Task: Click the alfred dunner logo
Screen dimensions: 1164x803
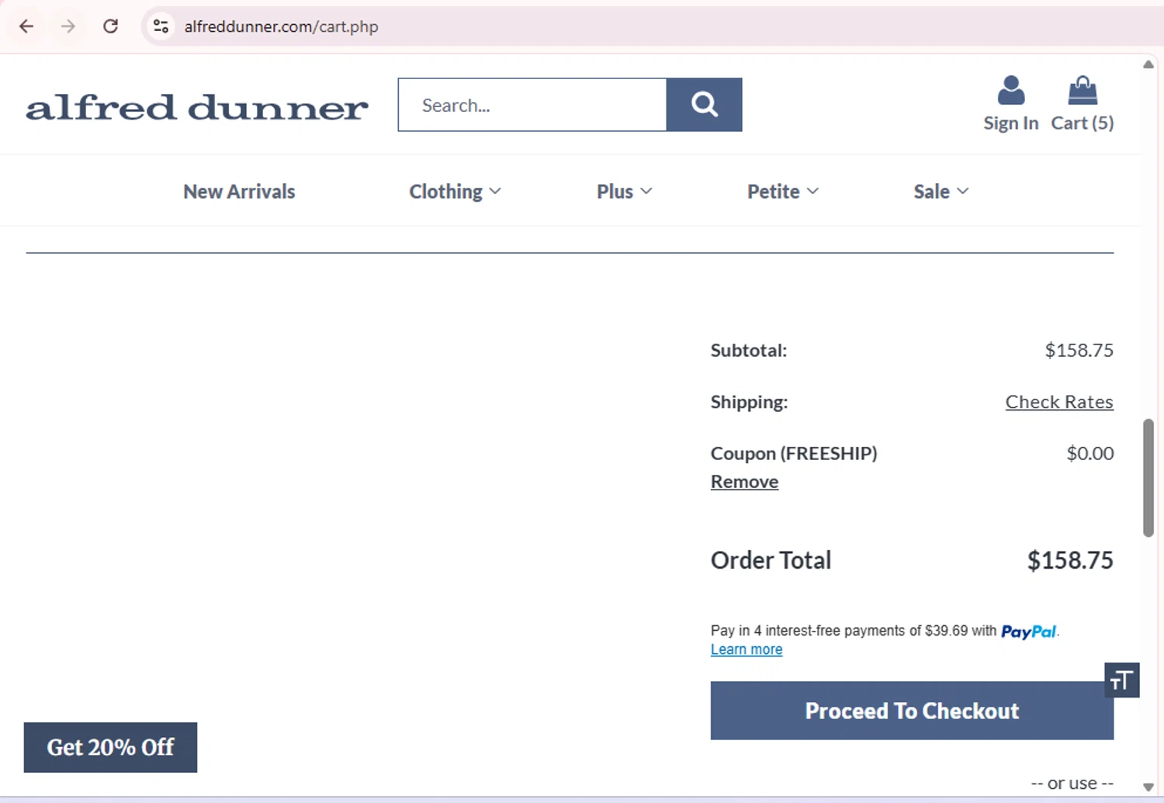Action: (x=197, y=107)
